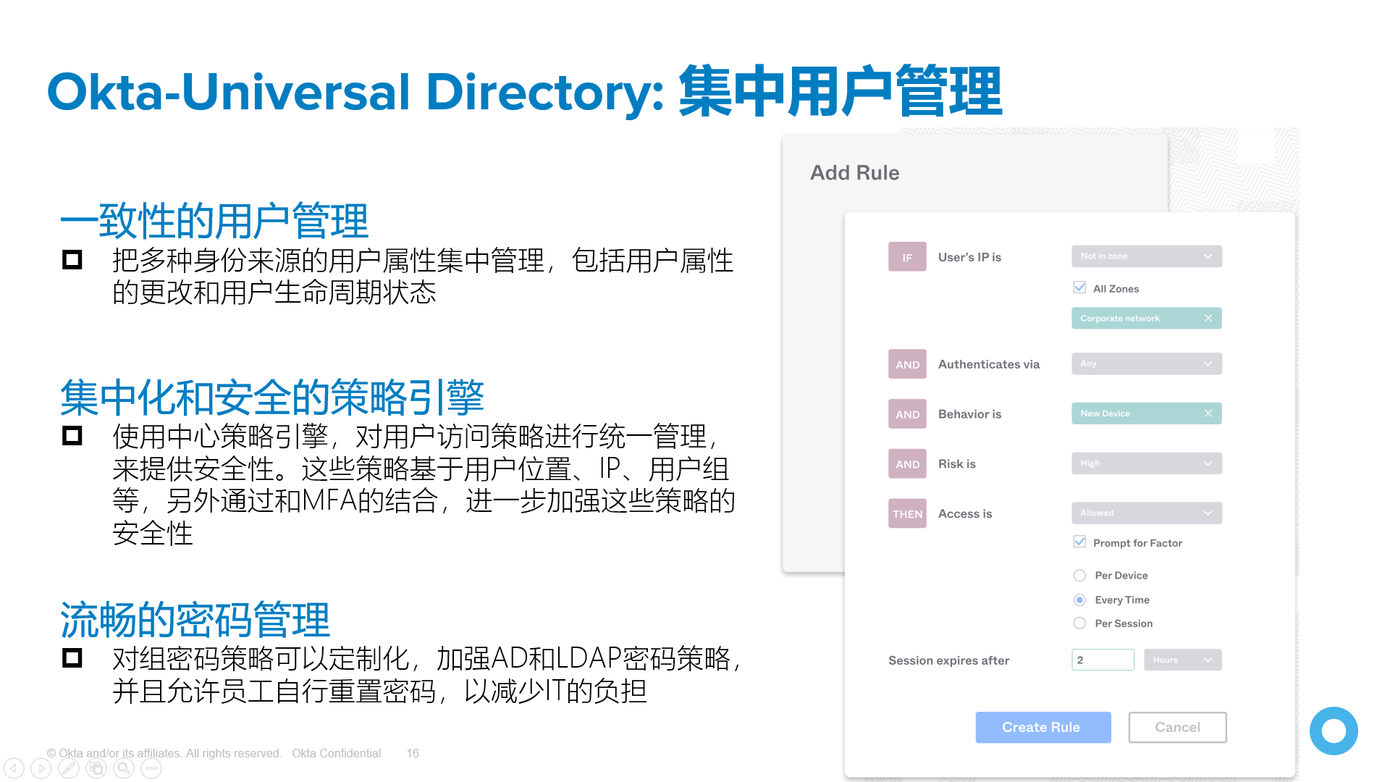This screenshot has height=782, width=1390.
Task: Click the heading 流畅的密码管理
Action: coord(195,619)
